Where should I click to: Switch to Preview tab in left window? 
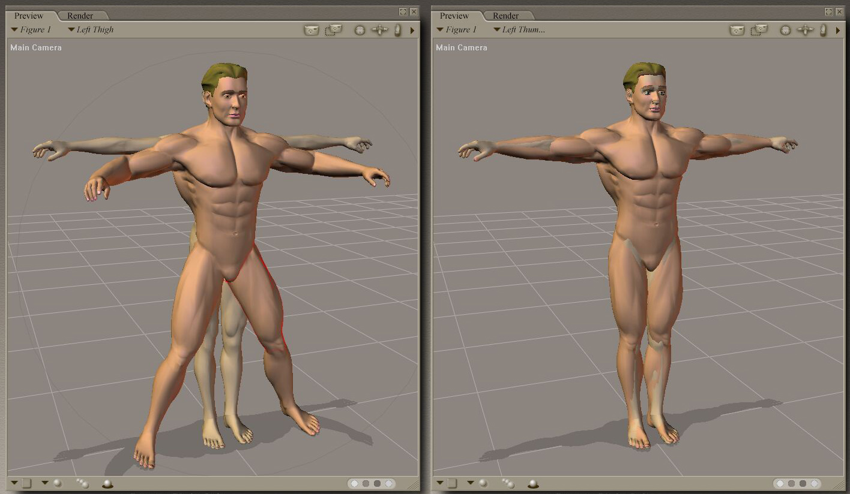[29, 16]
